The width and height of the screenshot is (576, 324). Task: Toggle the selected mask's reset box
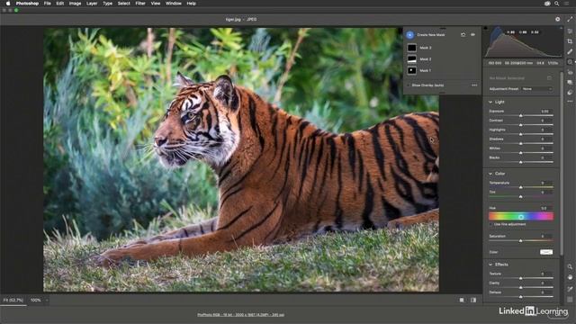pyautogui.click(x=549, y=78)
